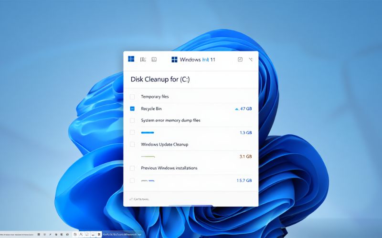Select the "Temporary files" label
This screenshot has height=238, width=382.
point(155,97)
